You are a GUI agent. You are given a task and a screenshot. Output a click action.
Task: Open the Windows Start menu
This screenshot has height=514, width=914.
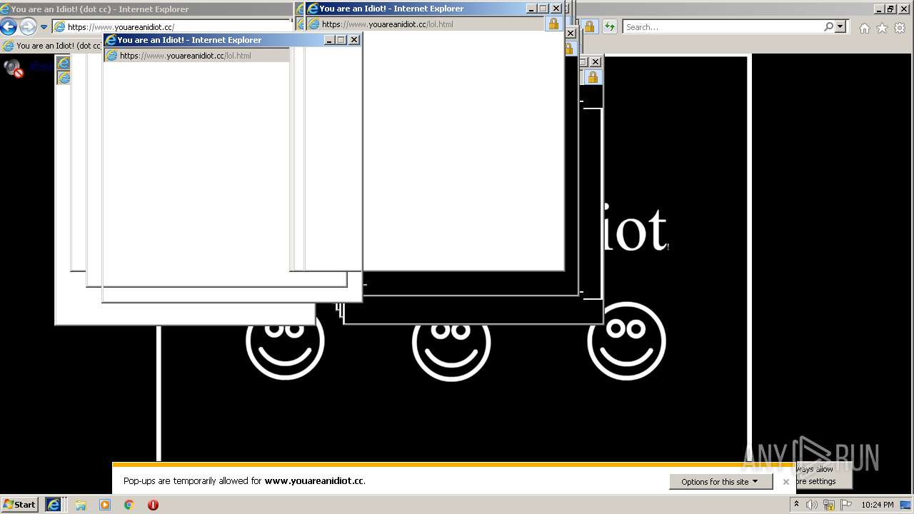20,505
